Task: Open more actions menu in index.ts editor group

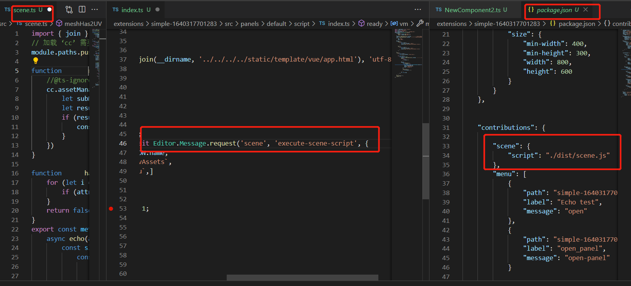Action: click(x=418, y=9)
